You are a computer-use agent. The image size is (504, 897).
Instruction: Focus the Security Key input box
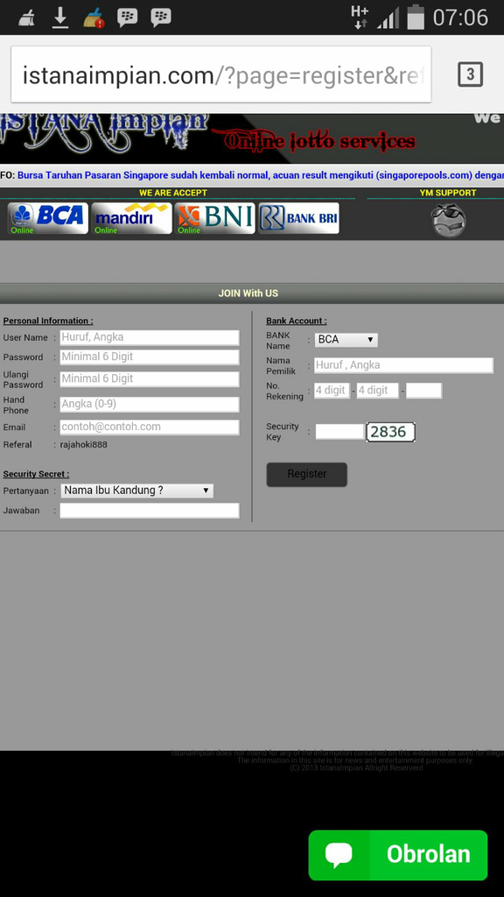point(339,432)
